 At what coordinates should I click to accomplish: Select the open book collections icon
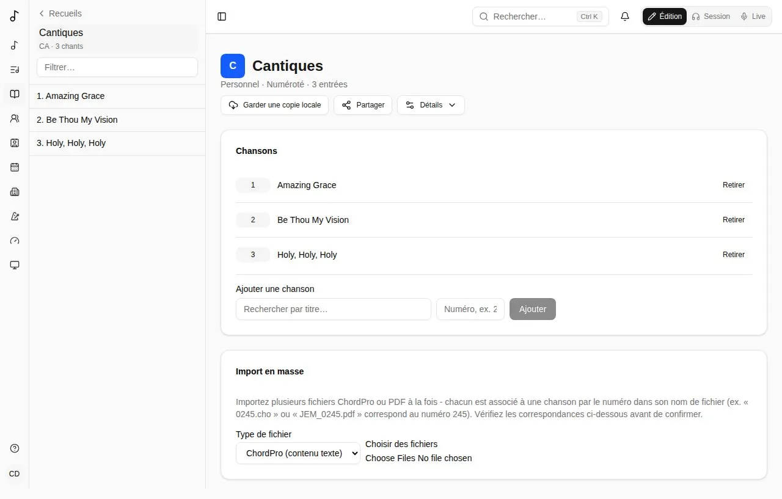[x=15, y=94]
